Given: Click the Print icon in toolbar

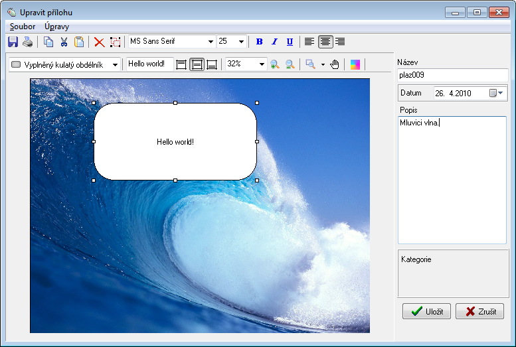Looking at the screenshot, I should pos(27,42).
